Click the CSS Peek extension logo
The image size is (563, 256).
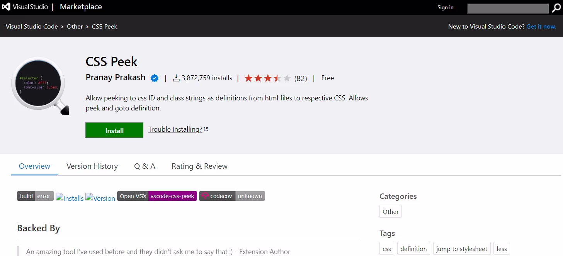(x=40, y=86)
